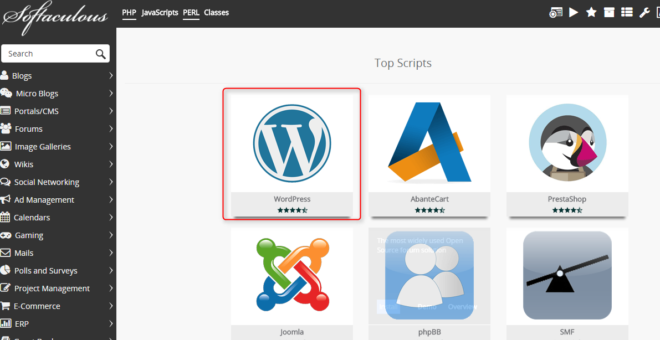
Task: Click the Search input field
Action: (x=55, y=54)
